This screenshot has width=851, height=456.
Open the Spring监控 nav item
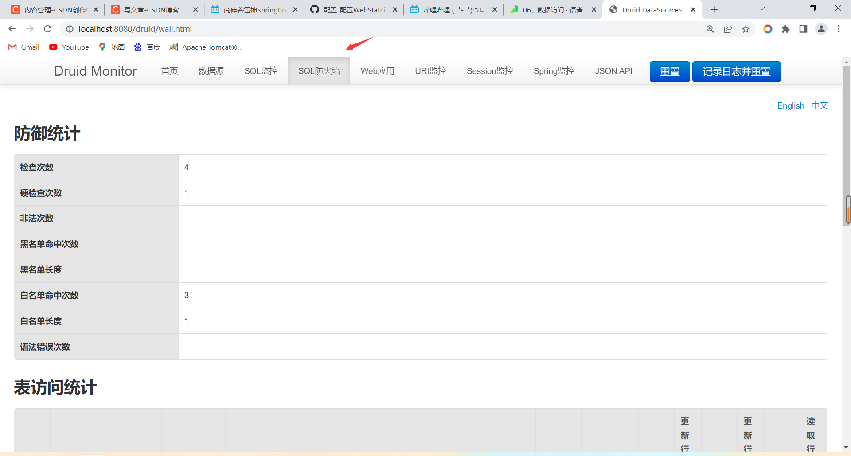pyautogui.click(x=554, y=71)
